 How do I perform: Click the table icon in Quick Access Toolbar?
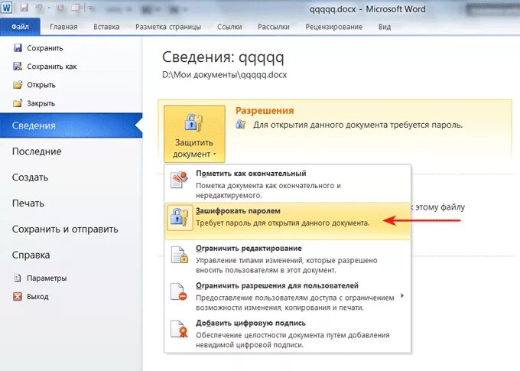click(76, 8)
